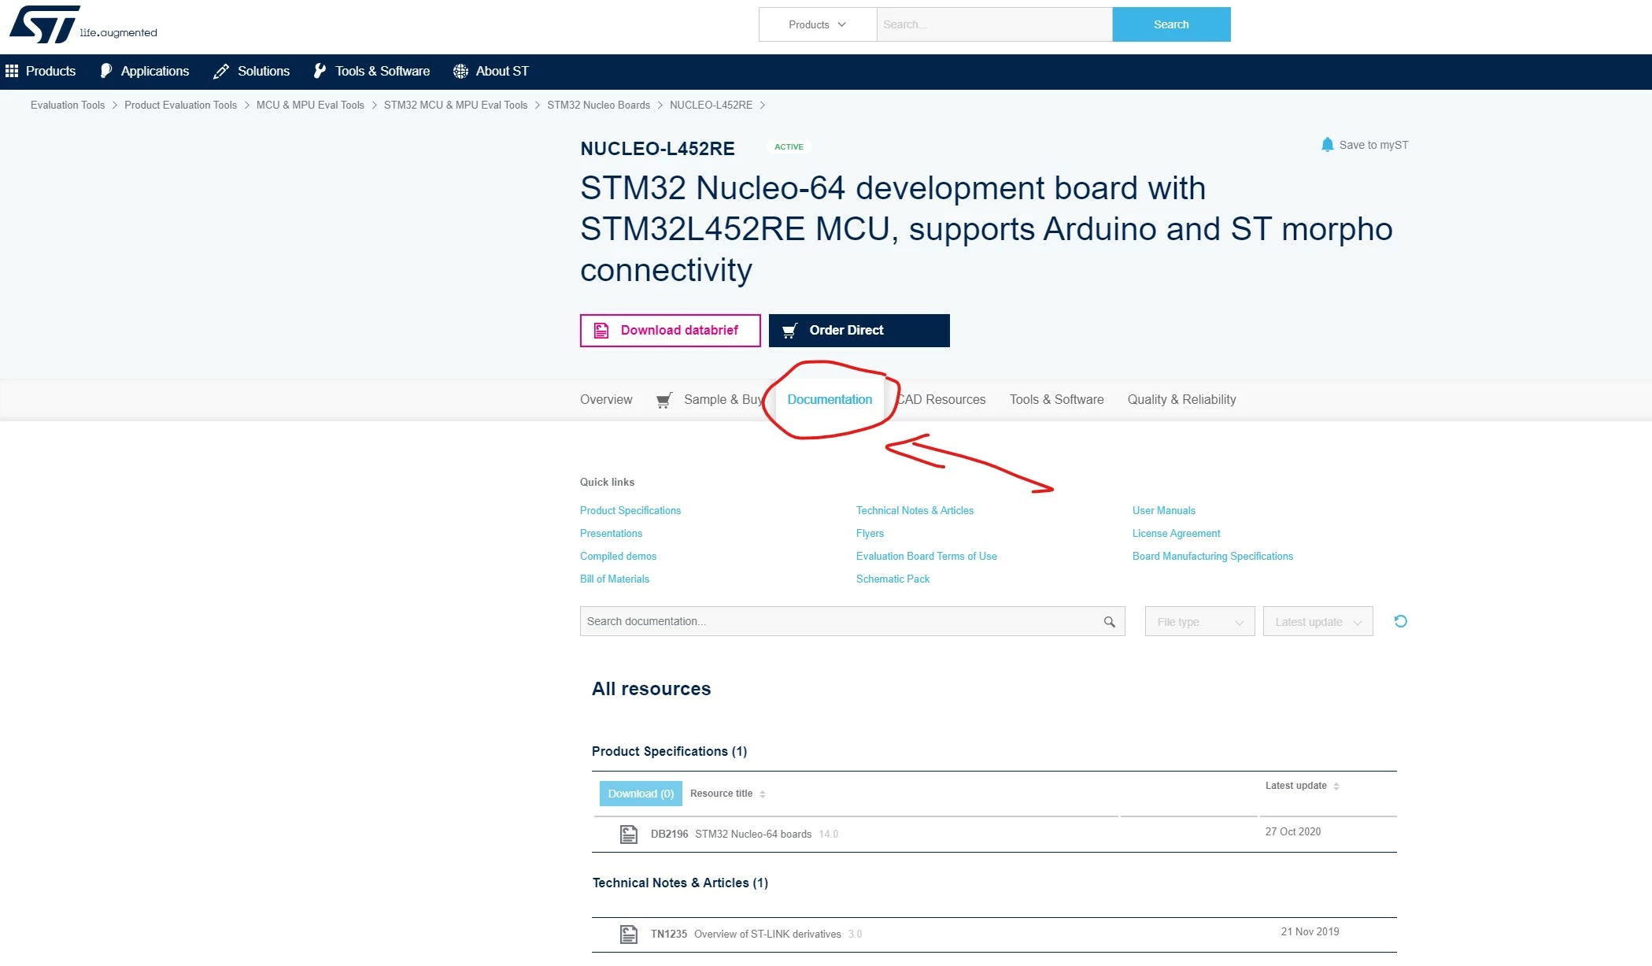Click the Applications lightbulb icon
Screen dimensions: 1652x966
click(106, 71)
